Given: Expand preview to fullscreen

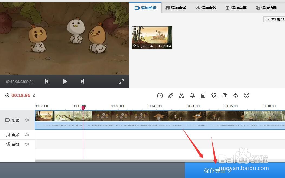Looking at the screenshot, I should (121, 81).
